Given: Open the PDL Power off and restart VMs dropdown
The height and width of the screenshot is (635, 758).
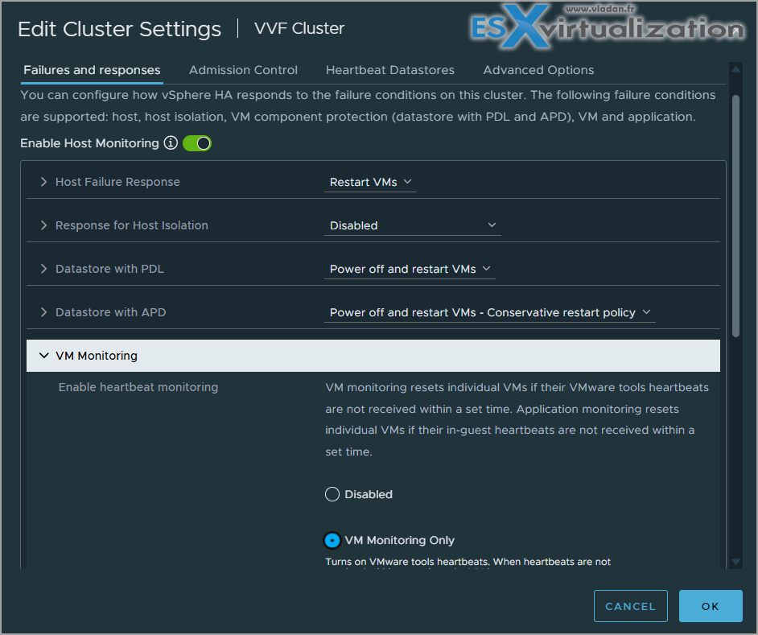Looking at the screenshot, I should tap(410, 270).
